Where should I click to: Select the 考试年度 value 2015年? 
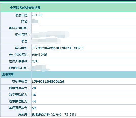click(37, 15)
